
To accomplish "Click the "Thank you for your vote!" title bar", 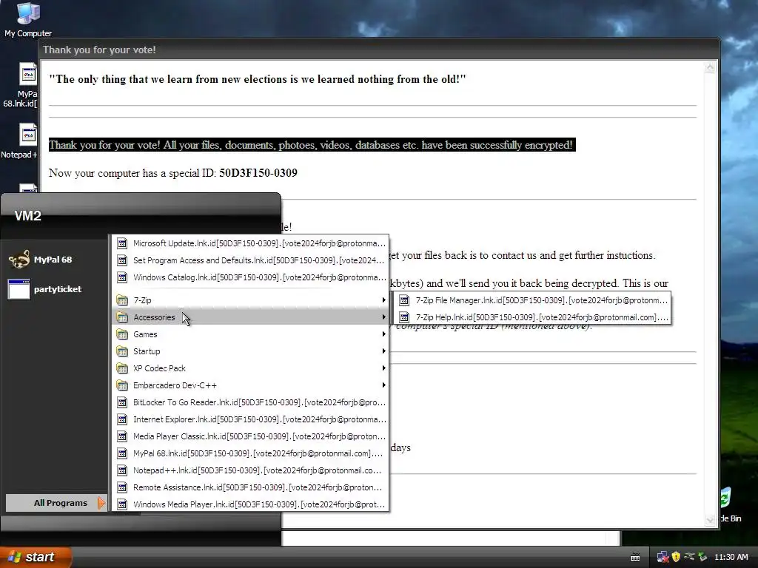I will click(x=380, y=50).
